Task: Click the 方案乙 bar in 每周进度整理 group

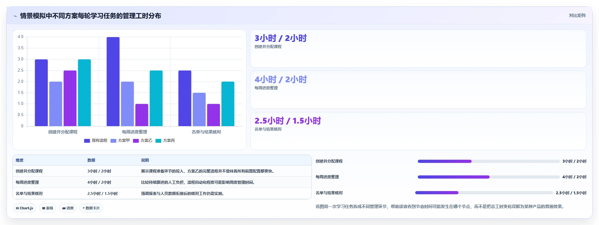Action: pyautogui.click(x=142, y=115)
